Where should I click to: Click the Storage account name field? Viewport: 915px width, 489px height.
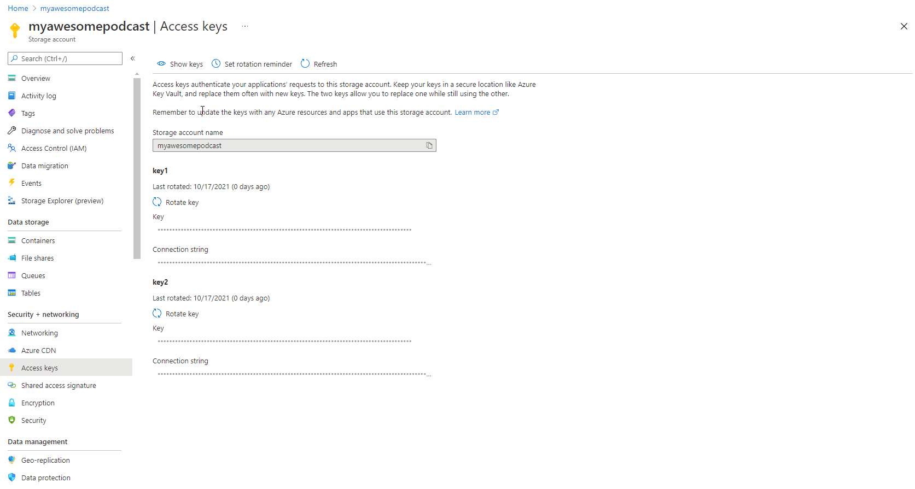pos(294,145)
